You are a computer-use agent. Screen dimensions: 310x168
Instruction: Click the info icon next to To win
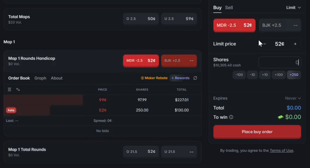tap(231, 117)
